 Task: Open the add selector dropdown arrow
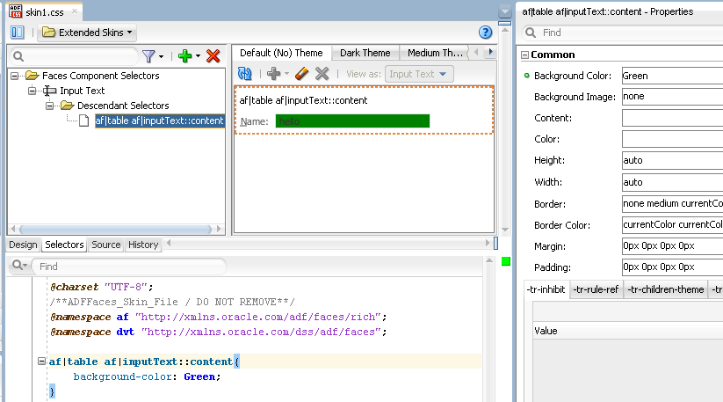(198, 56)
